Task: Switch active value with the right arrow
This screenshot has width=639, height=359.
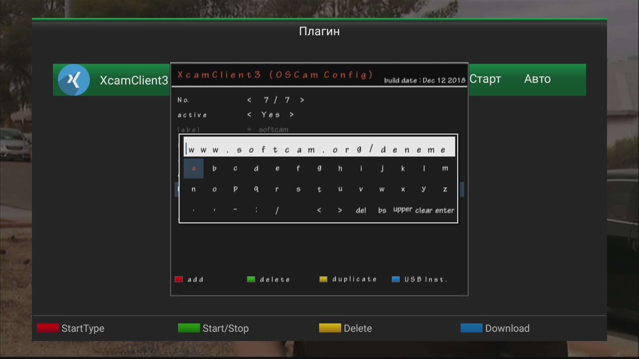Action: (x=292, y=114)
